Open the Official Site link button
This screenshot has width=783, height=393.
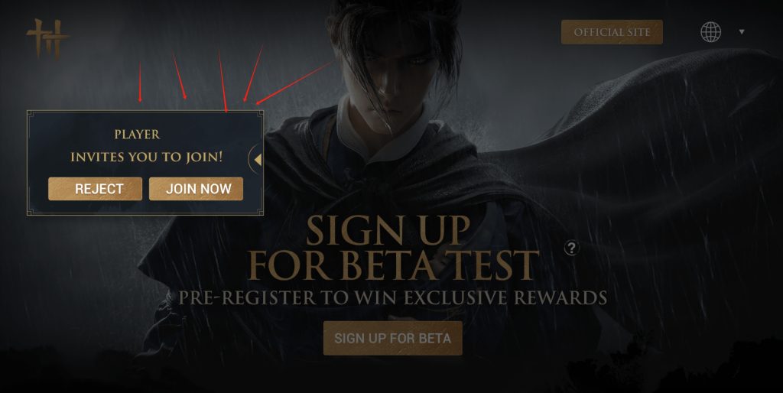(x=612, y=32)
